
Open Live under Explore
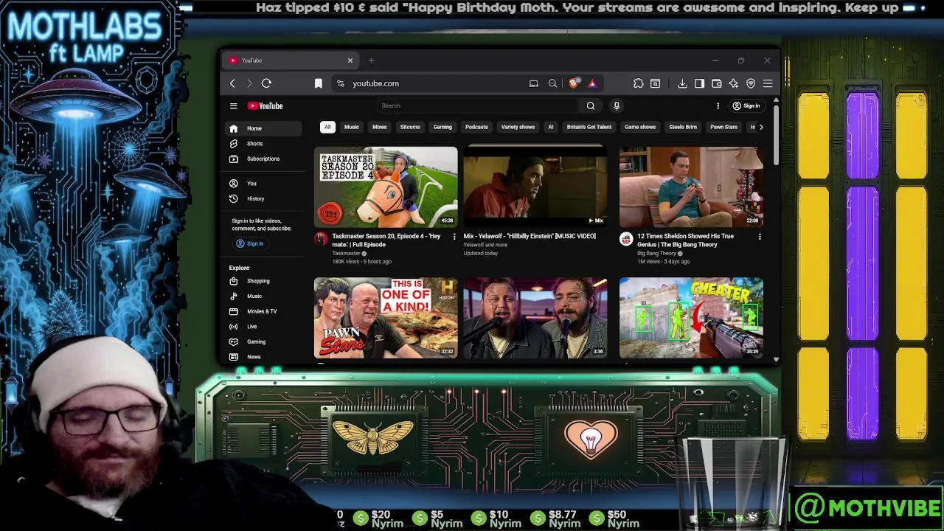click(263, 326)
